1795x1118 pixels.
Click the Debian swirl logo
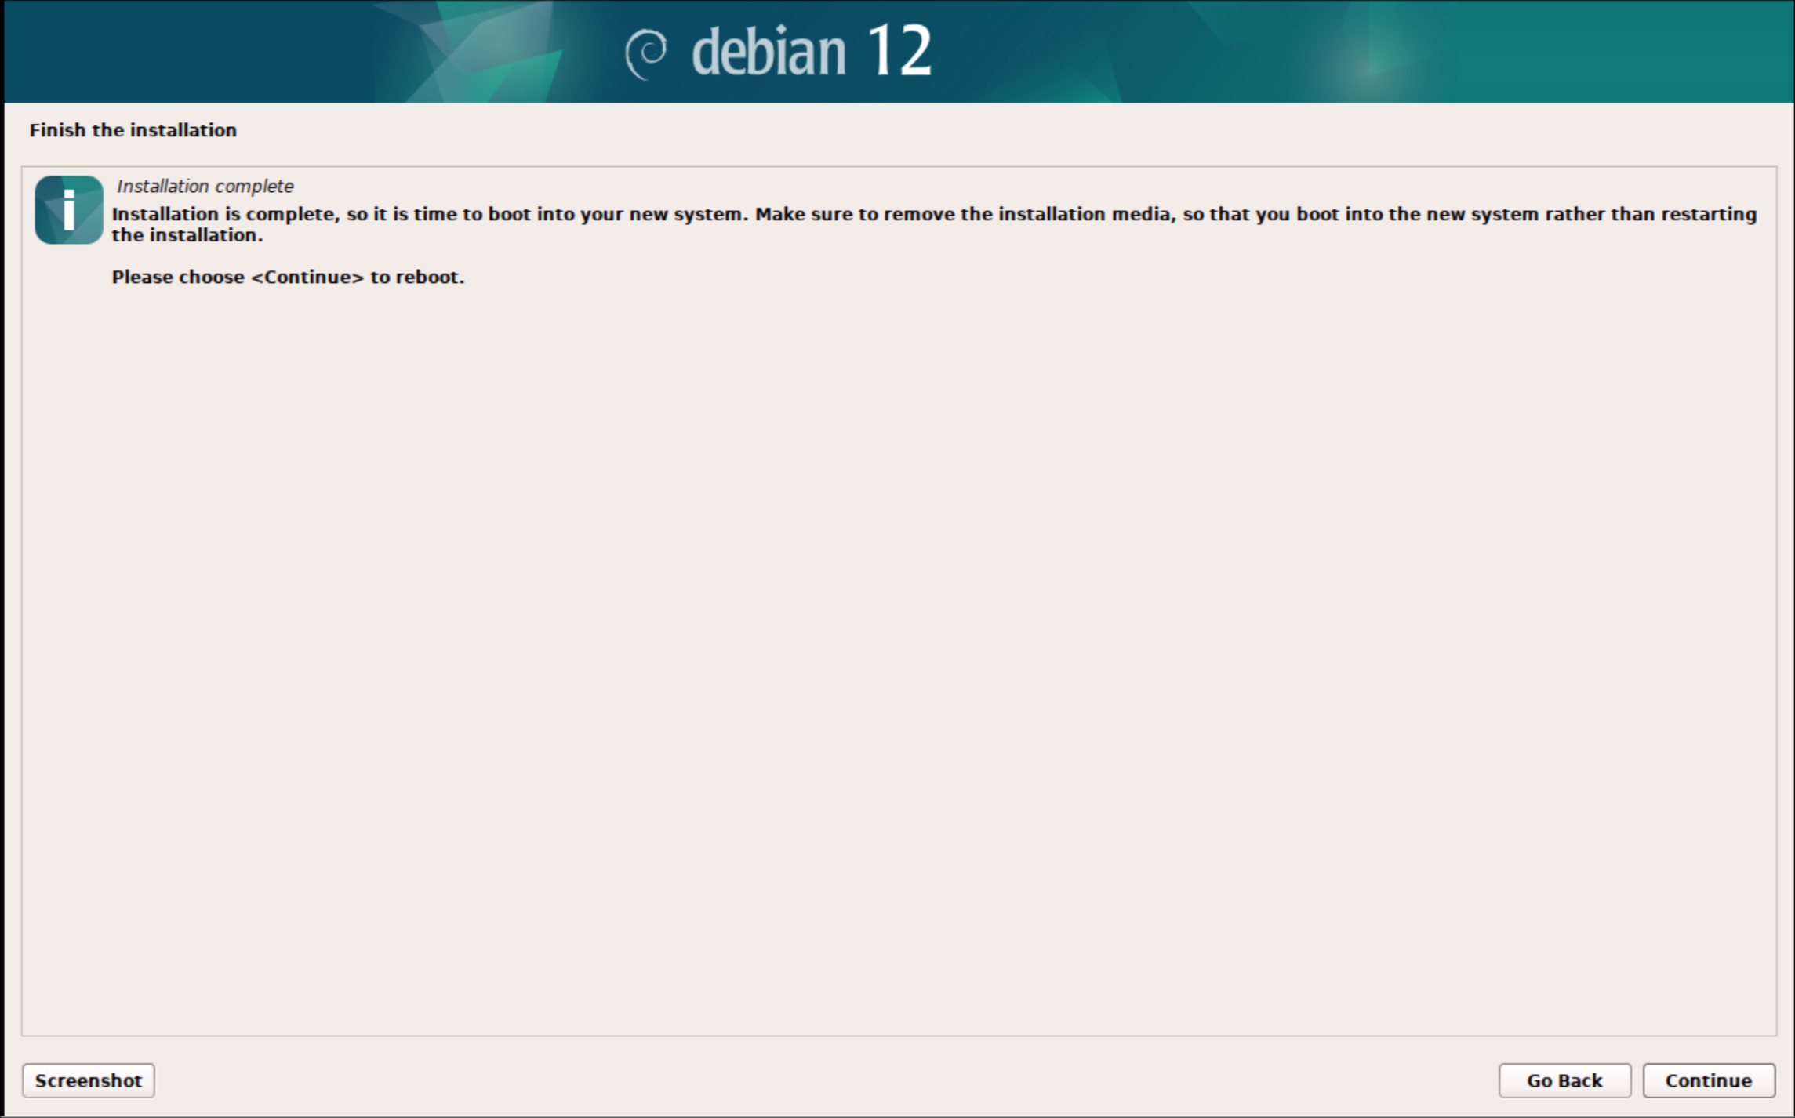[646, 53]
